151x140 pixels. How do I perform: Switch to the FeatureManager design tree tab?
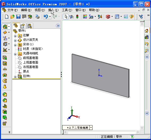click(x=16, y=26)
